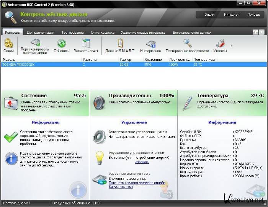Click Получить средние значения онлайн link
Screen dimensions: 268x207
tap(137, 183)
